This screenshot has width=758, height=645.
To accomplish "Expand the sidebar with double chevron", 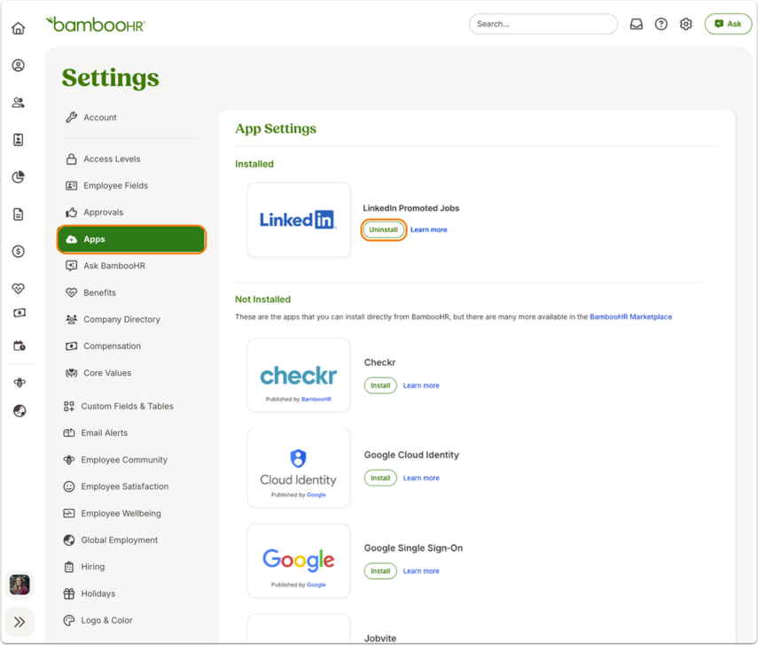I will tap(20, 622).
